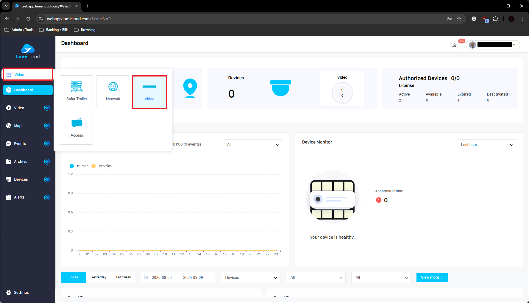Click the View more button
The width and height of the screenshot is (529, 303).
tap(432, 277)
